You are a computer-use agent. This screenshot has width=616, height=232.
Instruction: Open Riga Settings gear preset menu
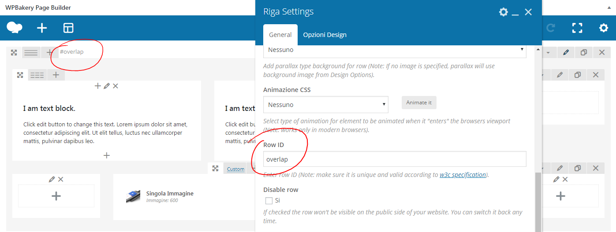[x=504, y=12]
